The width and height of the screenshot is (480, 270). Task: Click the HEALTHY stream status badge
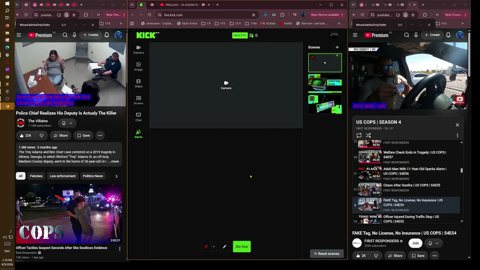pos(240,35)
